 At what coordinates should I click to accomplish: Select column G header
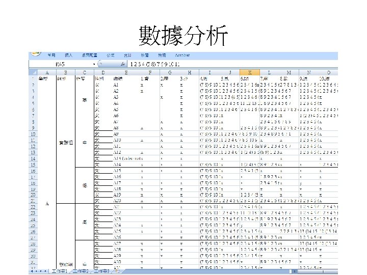(170, 72)
